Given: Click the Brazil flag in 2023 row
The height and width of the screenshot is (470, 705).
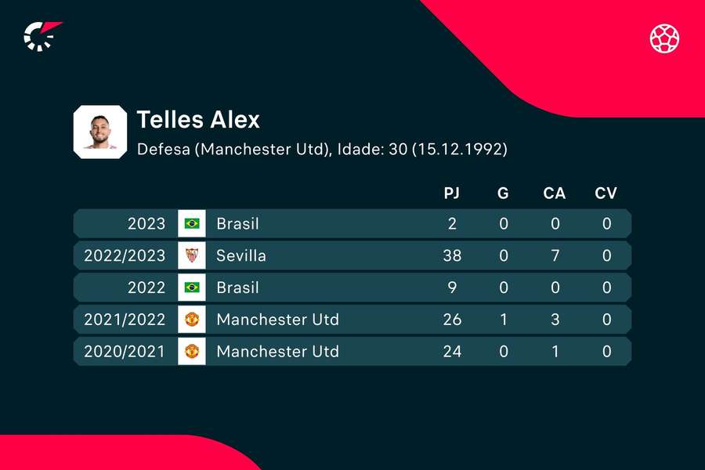Looking at the screenshot, I should point(192,224).
